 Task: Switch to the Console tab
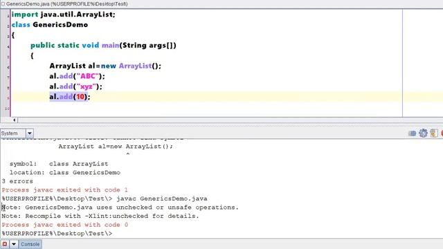coord(30,244)
